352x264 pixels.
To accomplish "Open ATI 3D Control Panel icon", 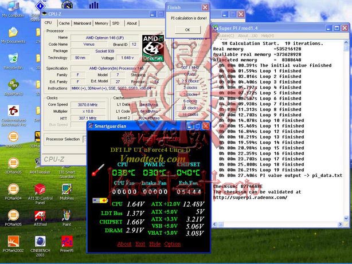I will (40, 194).
